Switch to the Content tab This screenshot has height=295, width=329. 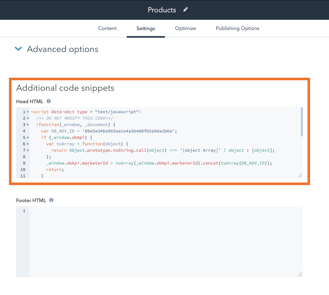pyautogui.click(x=107, y=28)
